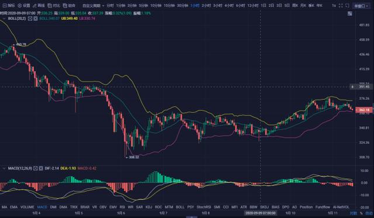Select the 1s timeframe
The height and width of the screenshot is (218, 374).
pos(334,5)
